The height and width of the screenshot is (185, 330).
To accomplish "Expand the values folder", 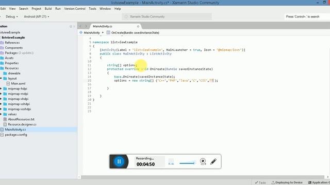I will (1, 114).
